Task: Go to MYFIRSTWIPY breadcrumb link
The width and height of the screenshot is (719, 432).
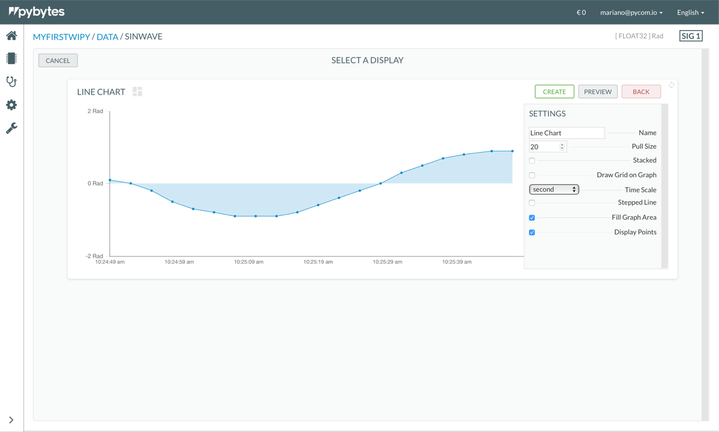Action: pos(61,37)
